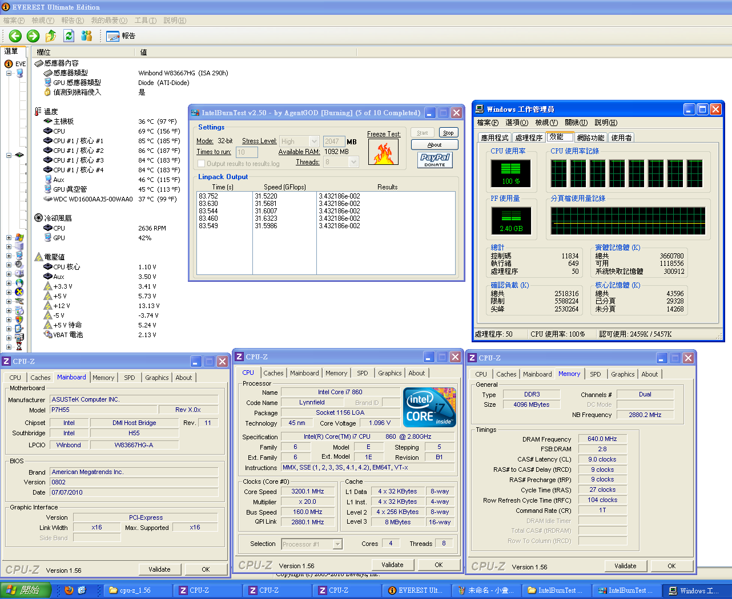Click the thermometer icon beside 溫度

pyautogui.click(x=38, y=111)
